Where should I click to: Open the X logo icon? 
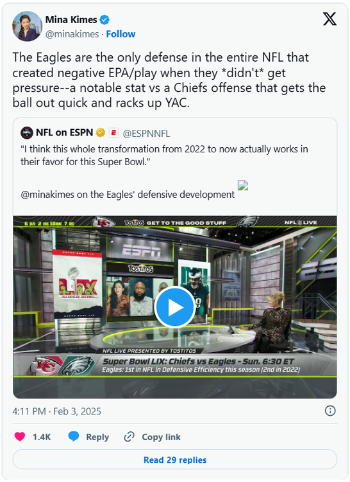point(329,19)
